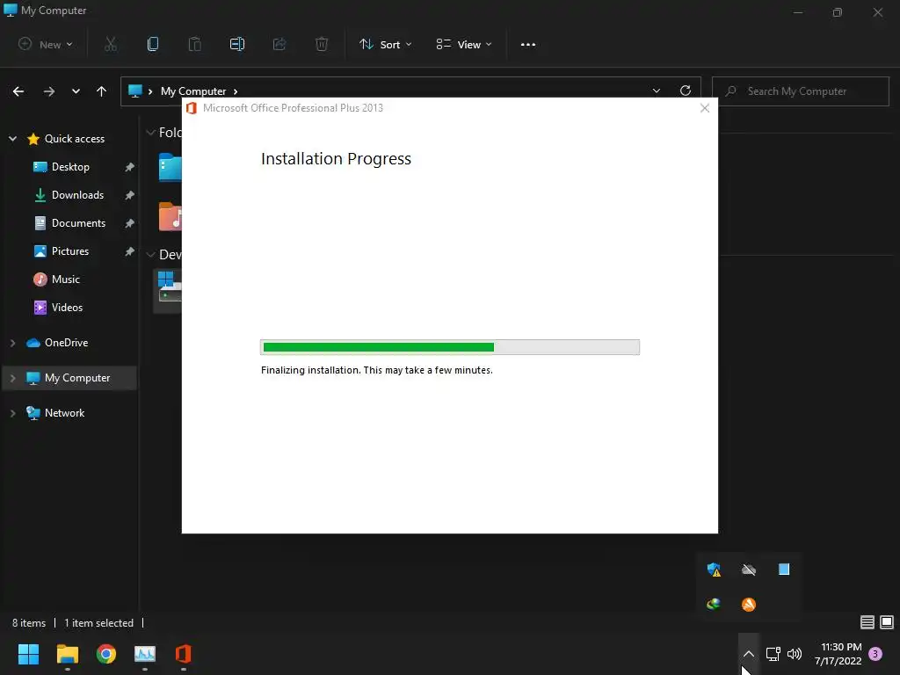
Task: Click the green installation progress bar
Action: [x=450, y=346]
